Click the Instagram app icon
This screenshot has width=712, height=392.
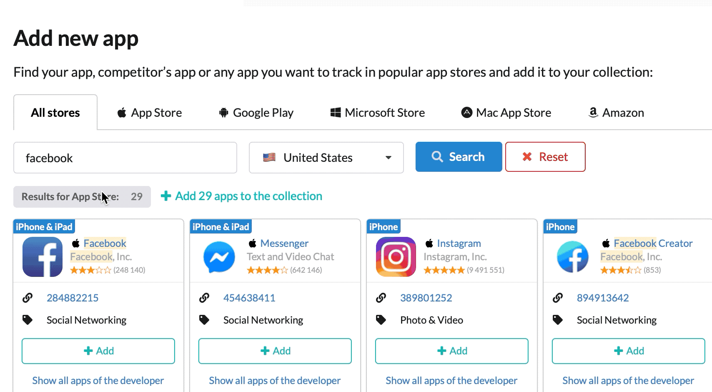tap(396, 257)
